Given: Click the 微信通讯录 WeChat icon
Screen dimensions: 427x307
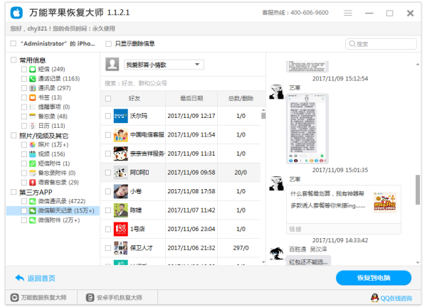Looking at the screenshot, I should click(x=33, y=201).
